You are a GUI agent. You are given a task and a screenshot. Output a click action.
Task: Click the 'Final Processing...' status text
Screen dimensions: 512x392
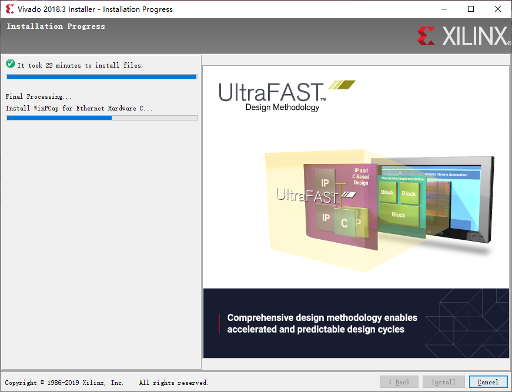[x=38, y=96]
